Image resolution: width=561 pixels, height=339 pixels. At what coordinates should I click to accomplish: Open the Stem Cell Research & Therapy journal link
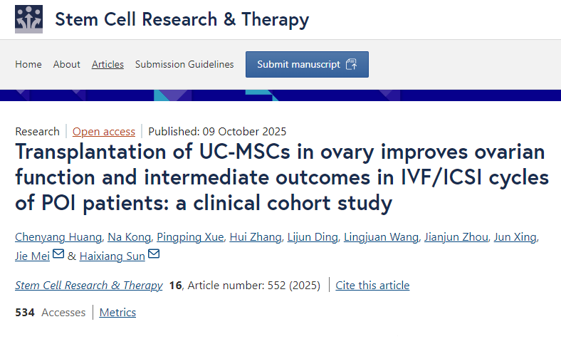click(x=89, y=286)
